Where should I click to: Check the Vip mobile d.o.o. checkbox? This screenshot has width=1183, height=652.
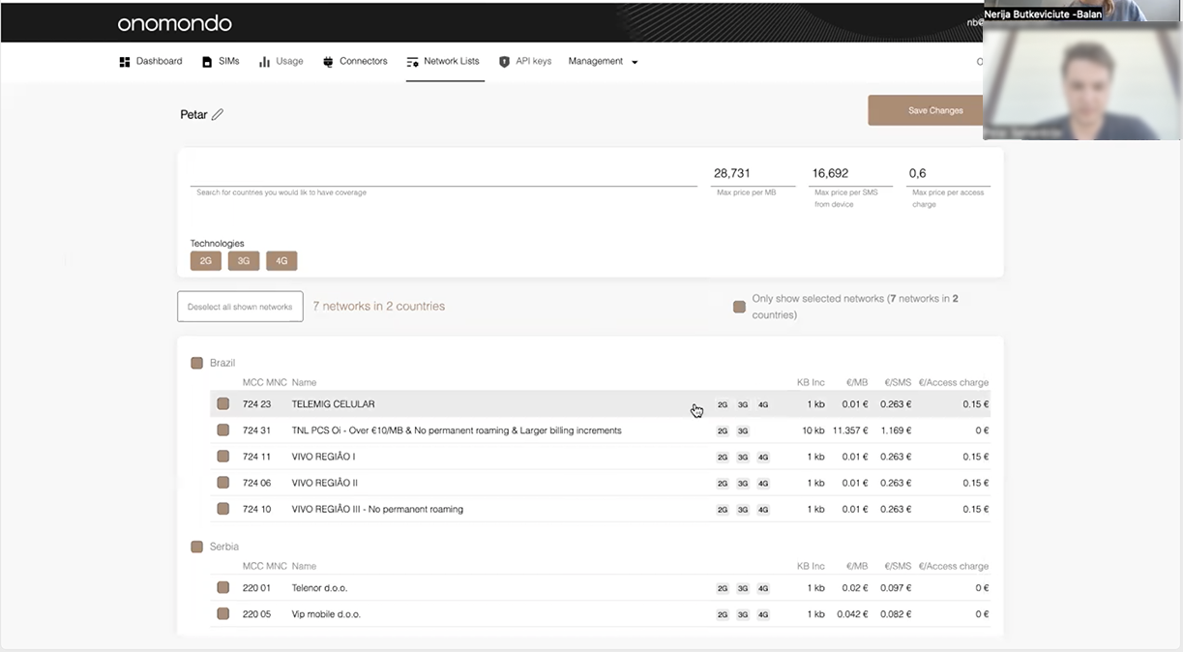click(223, 613)
